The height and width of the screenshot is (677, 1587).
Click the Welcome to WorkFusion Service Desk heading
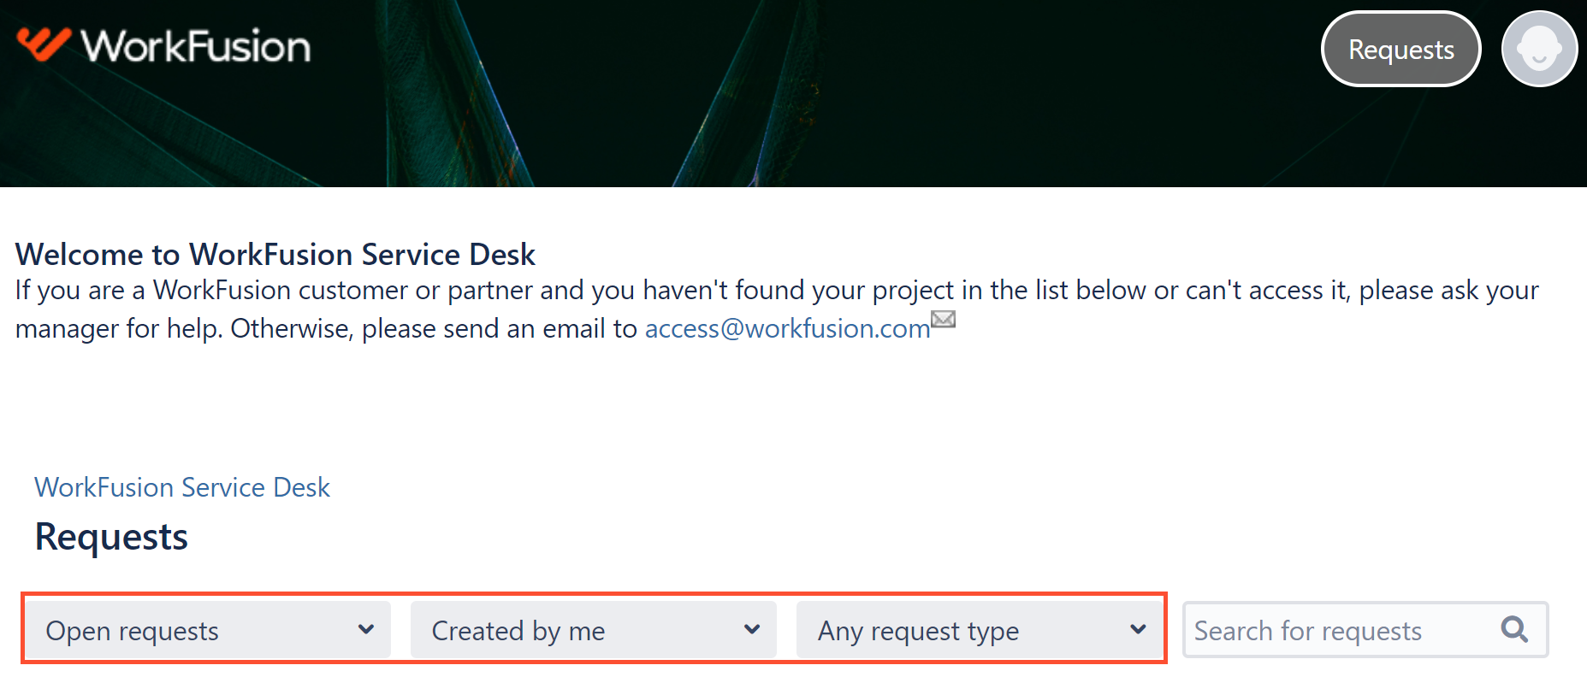(275, 255)
